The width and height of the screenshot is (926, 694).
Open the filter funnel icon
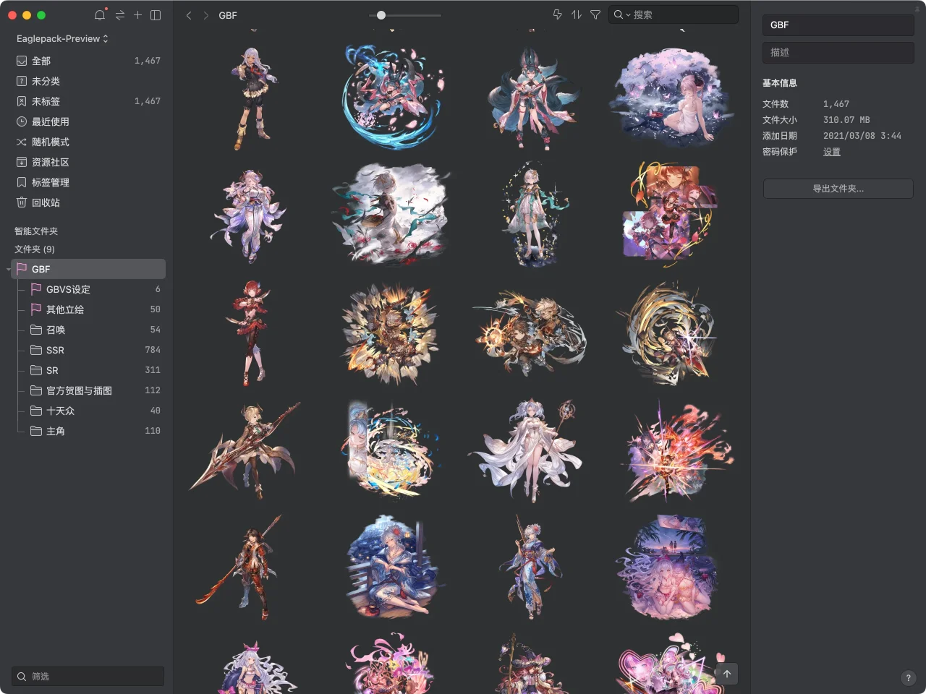coord(595,14)
